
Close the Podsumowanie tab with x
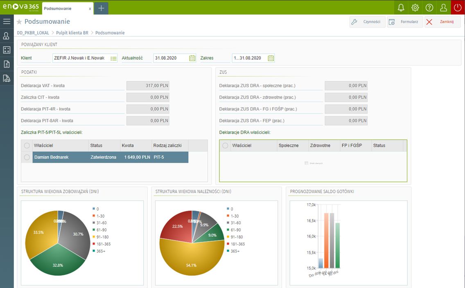[90, 9]
